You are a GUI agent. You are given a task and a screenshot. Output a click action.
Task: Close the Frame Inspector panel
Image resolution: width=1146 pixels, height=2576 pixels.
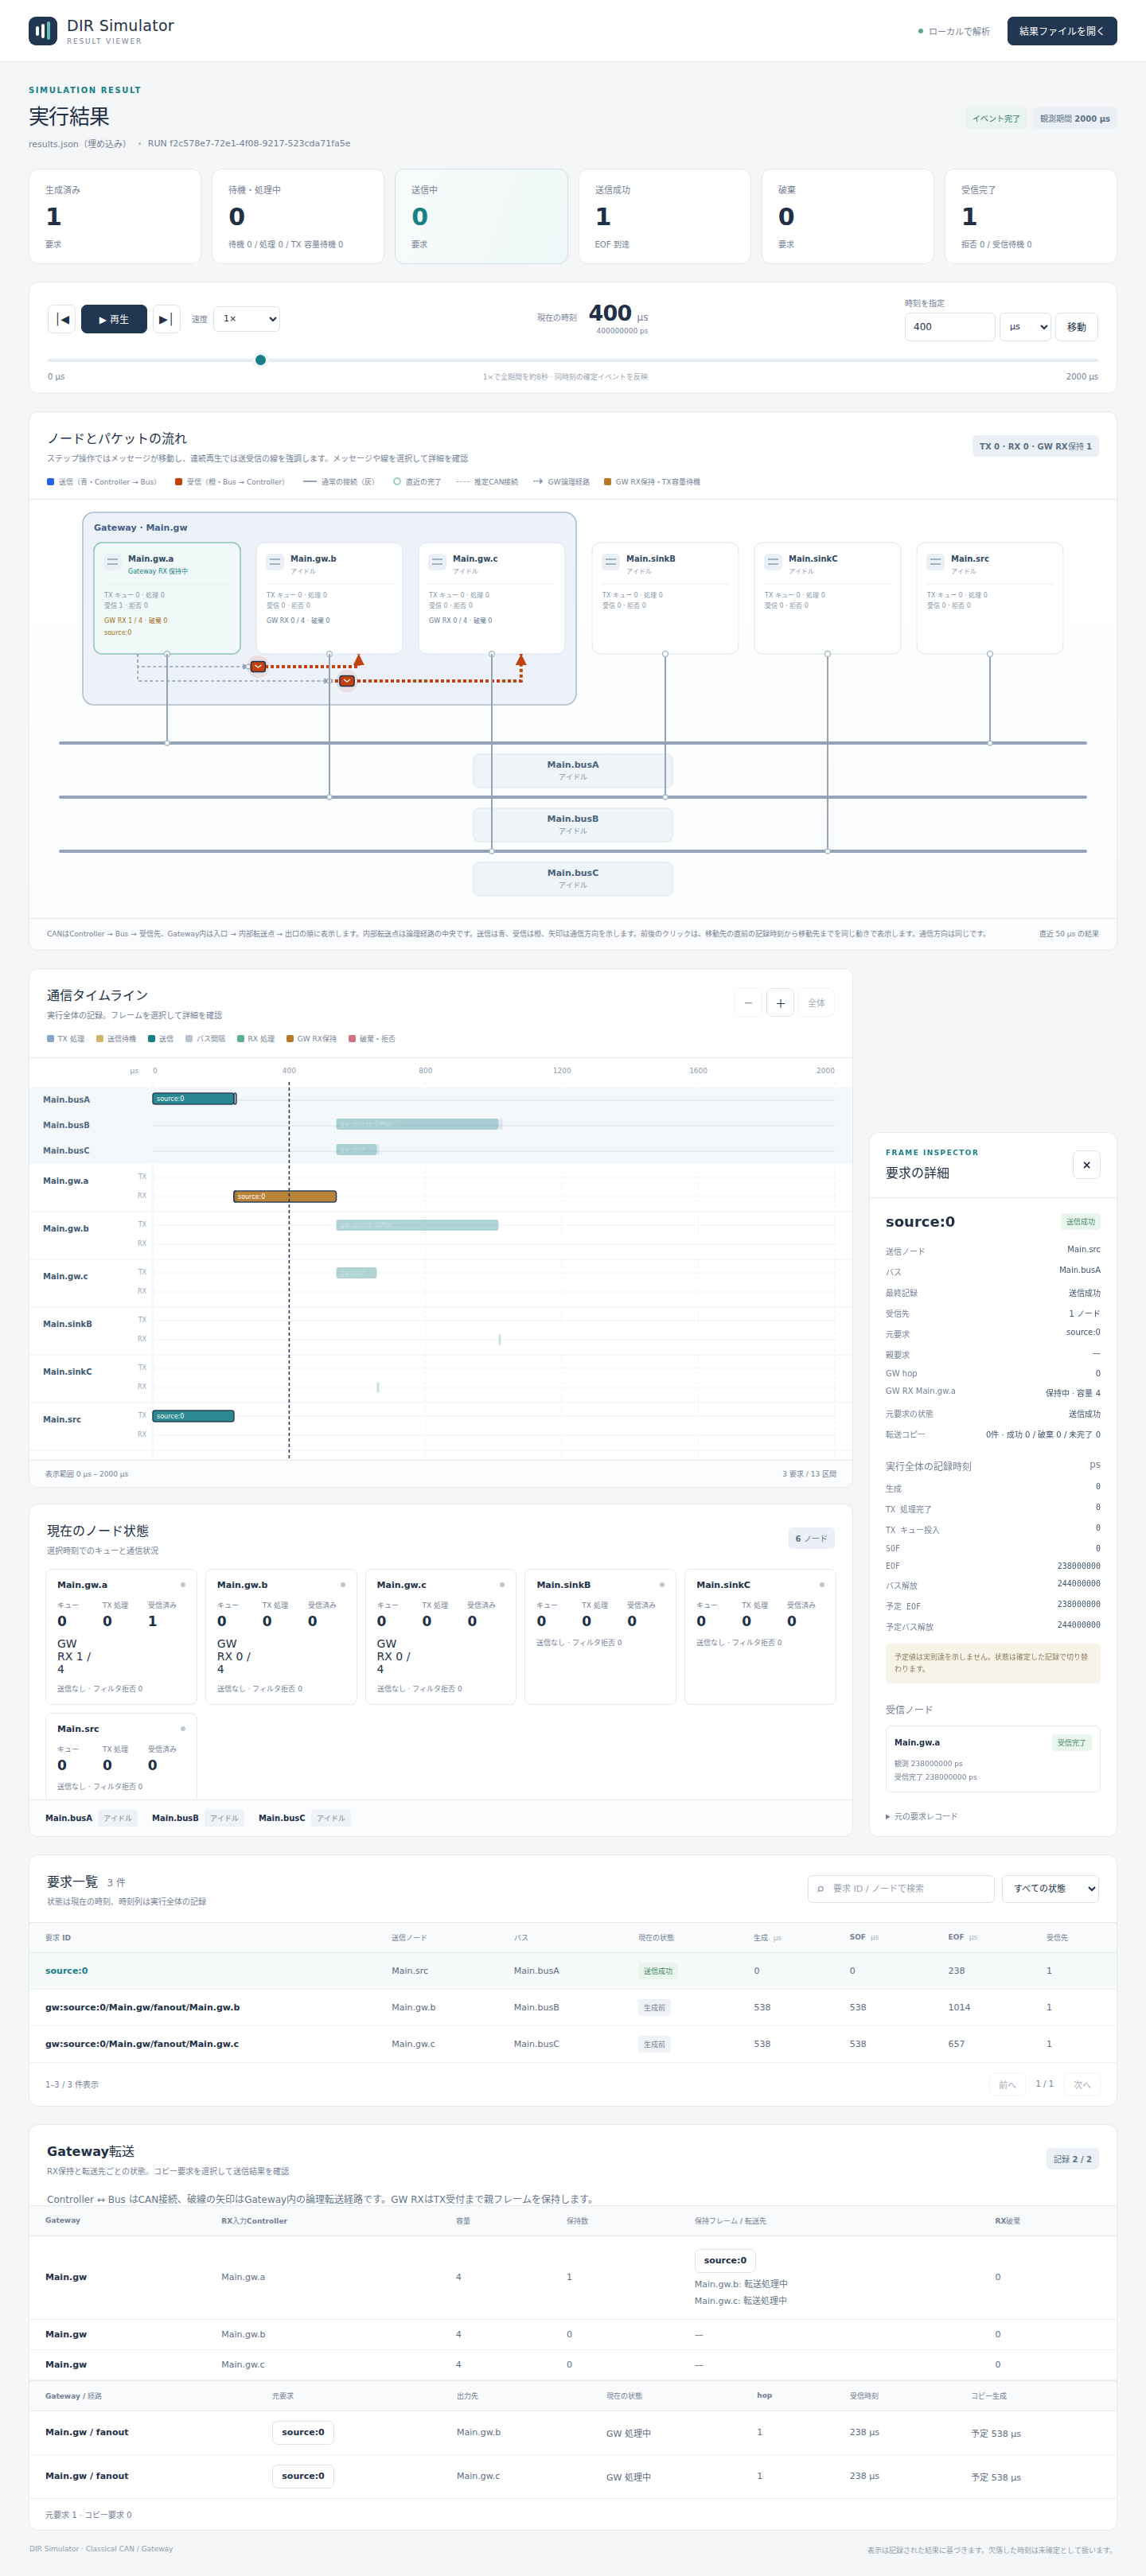(x=1086, y=1165)
